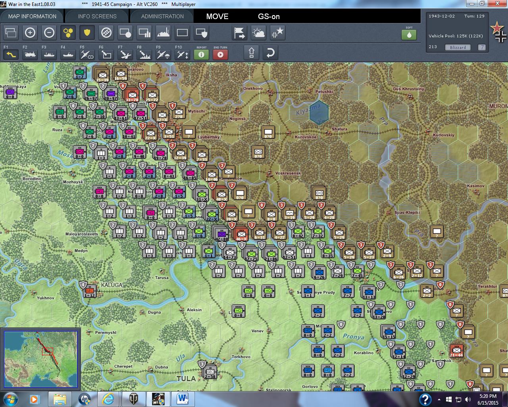Screen dimensions: 508x407
Task: Toggle the yellow shield fort levels display
Action: click(x=87, y=33)
